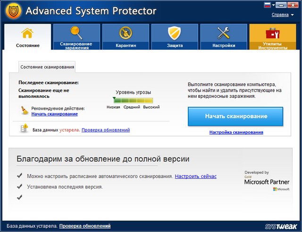Open Настройки wrench and screwdriver tab
The width and height of the screenshot is (302, 232).
coord(224,37)
